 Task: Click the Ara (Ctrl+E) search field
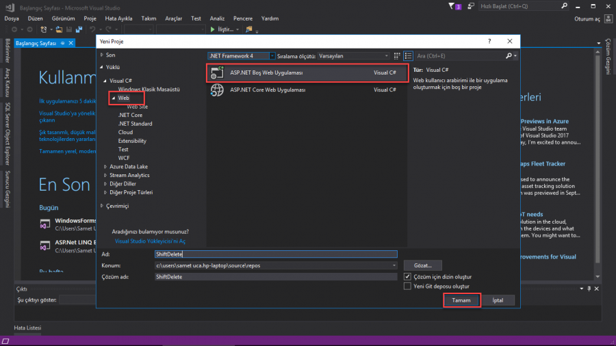click(460, 56)
